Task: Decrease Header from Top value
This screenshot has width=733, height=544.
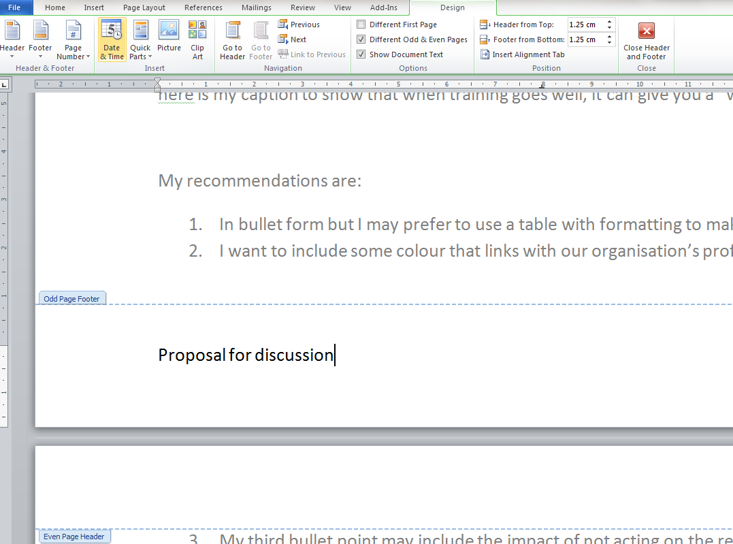Action: (x=609, y=27)
